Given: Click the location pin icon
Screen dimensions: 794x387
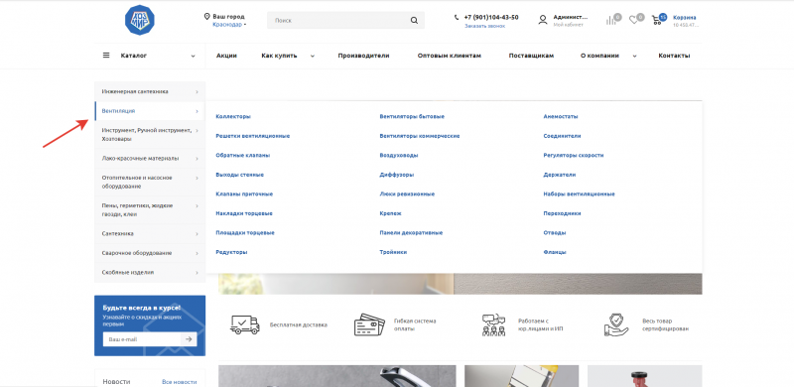Looking at the screenshot, I should pos(206,16).
